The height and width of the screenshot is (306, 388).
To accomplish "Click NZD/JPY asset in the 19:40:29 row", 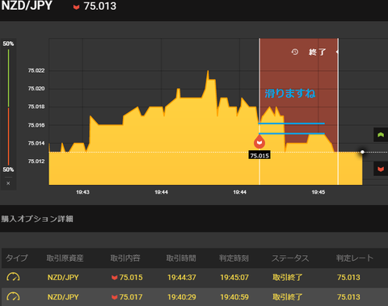I will coord(63,297).
